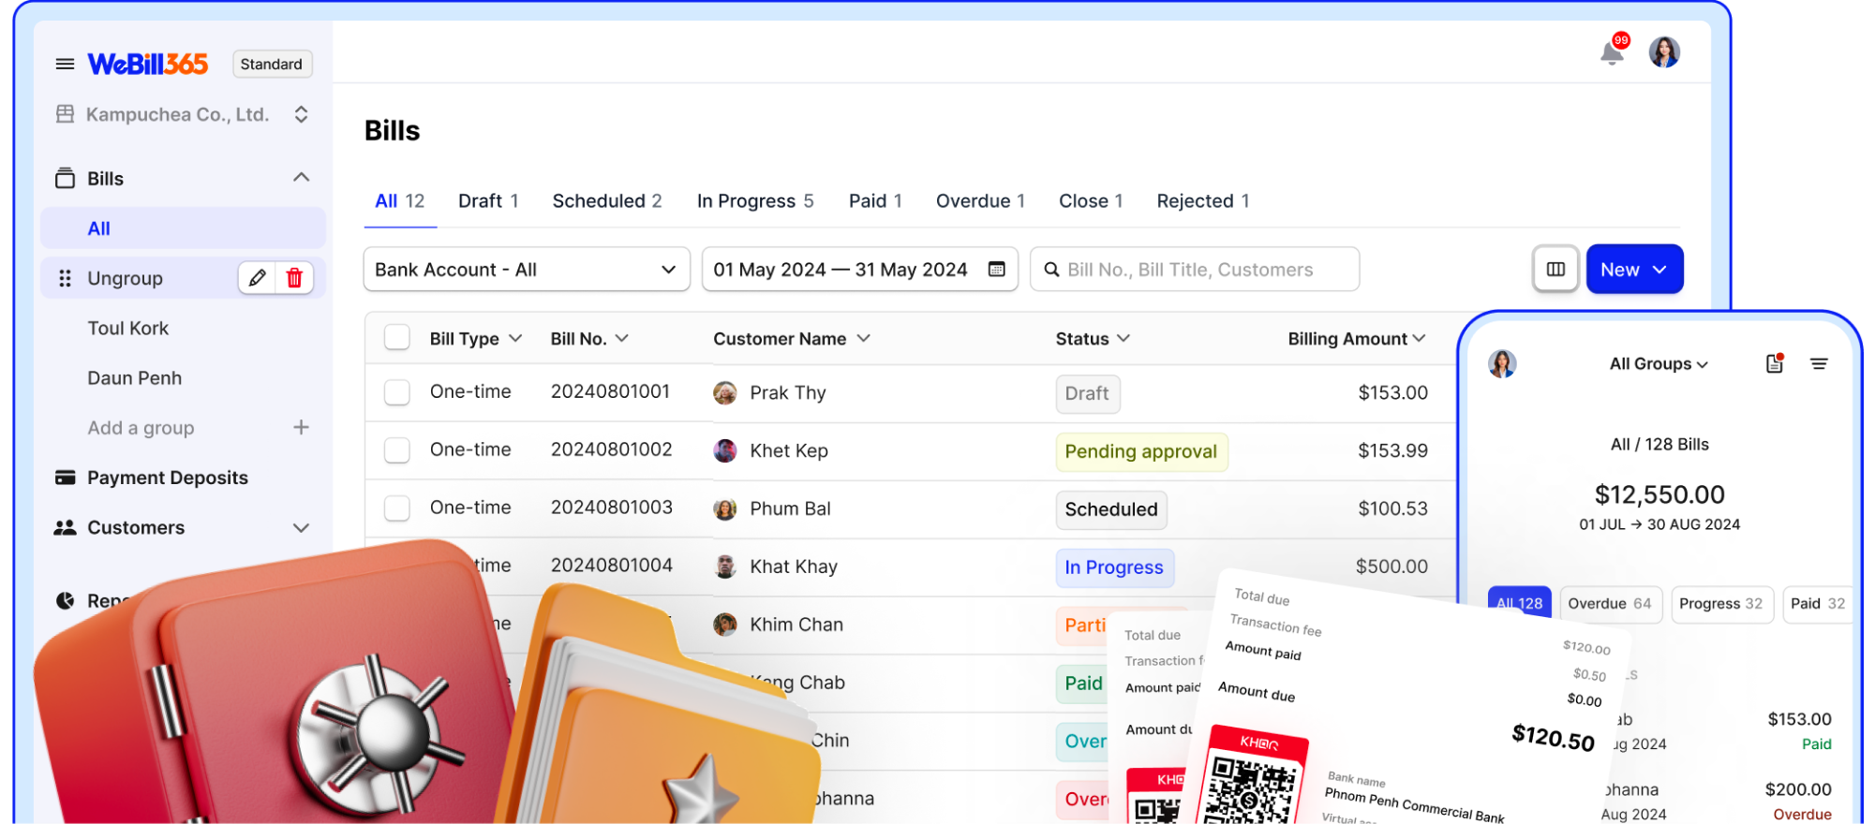Open the New button dropdown arrow
Viewport: 1875px width, 824px height.
pos(1659,270)
